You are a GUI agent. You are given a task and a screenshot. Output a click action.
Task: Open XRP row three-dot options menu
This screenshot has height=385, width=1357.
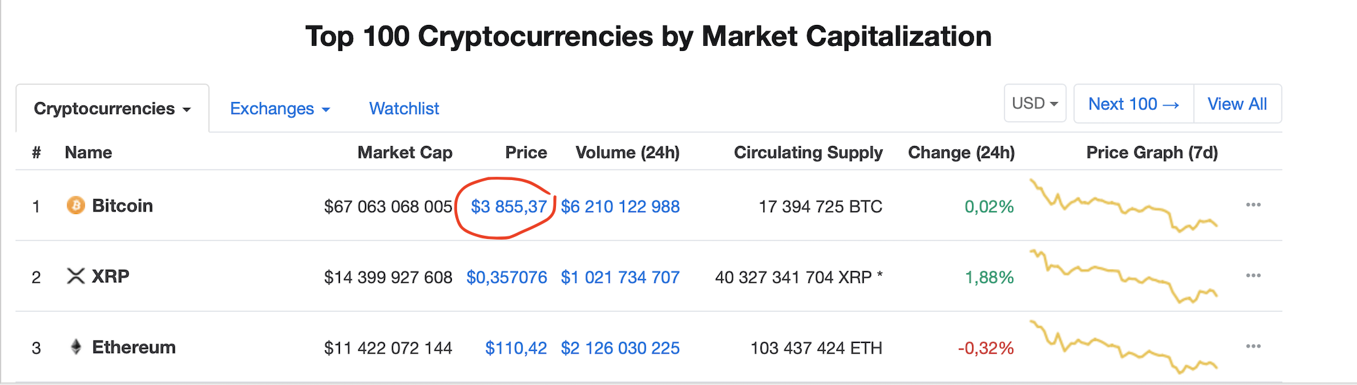click(1253, 276)
